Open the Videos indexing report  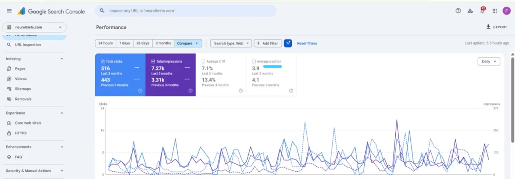tap(21, 79)
